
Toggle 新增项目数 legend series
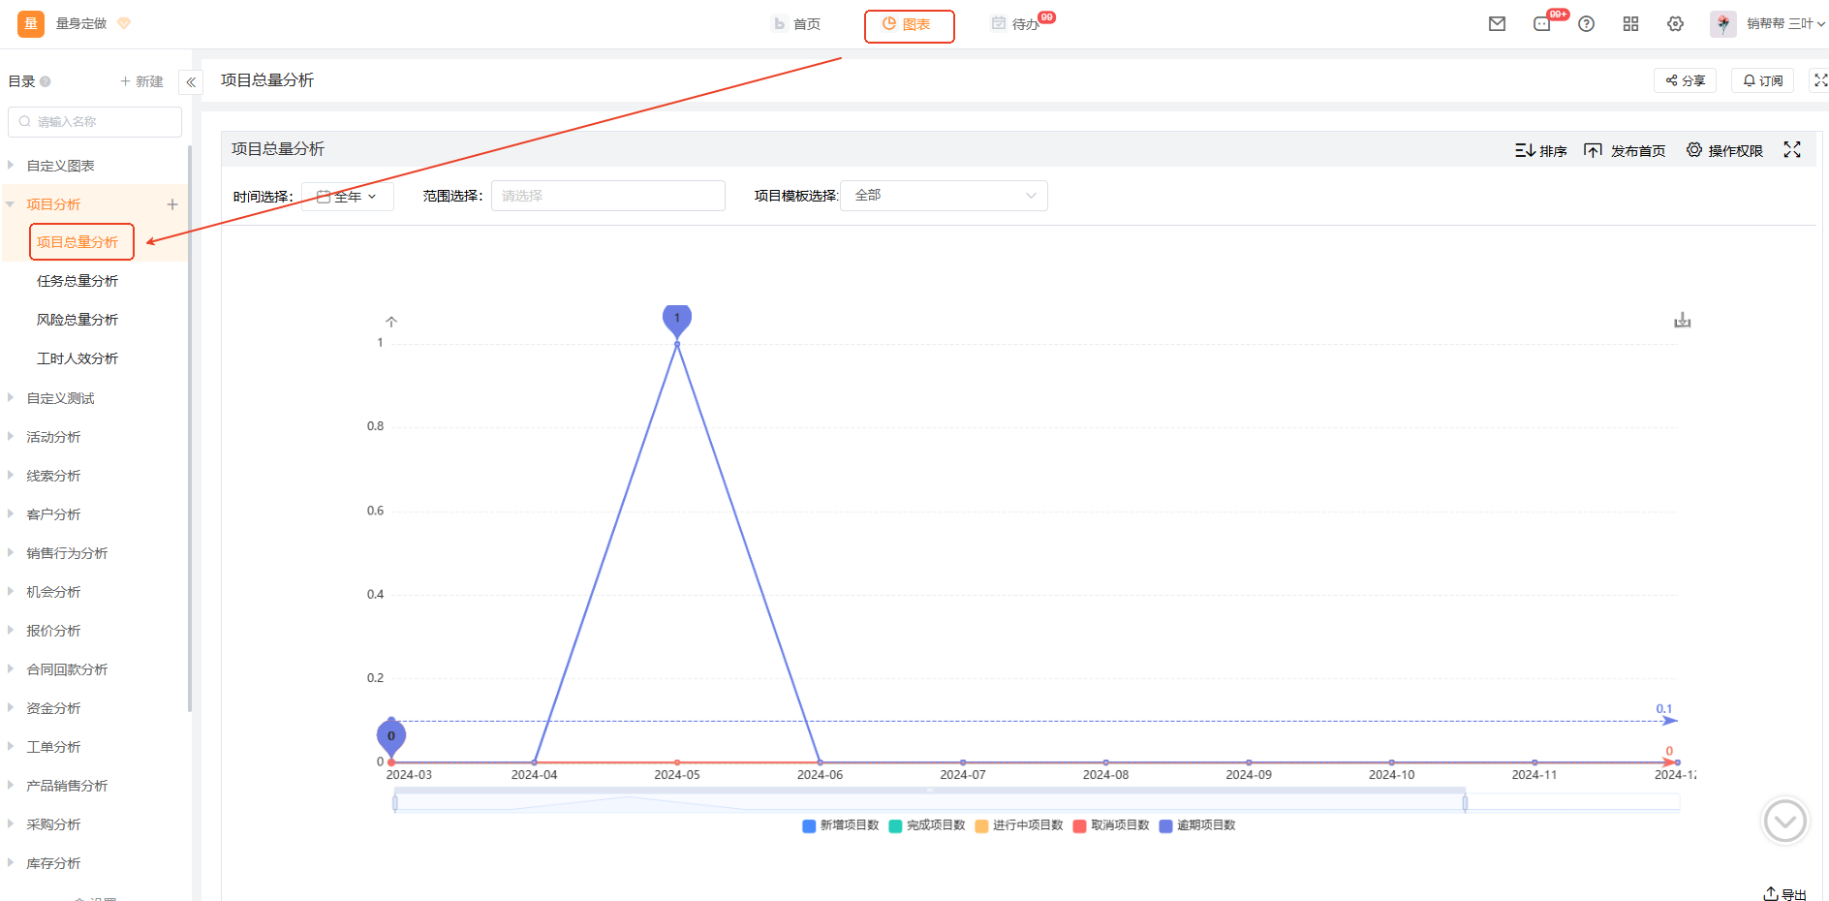click(840, 825)
